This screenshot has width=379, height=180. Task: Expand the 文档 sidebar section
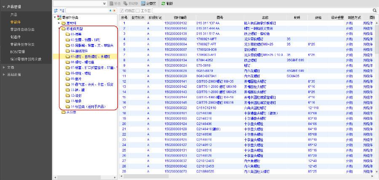point(4,67)
